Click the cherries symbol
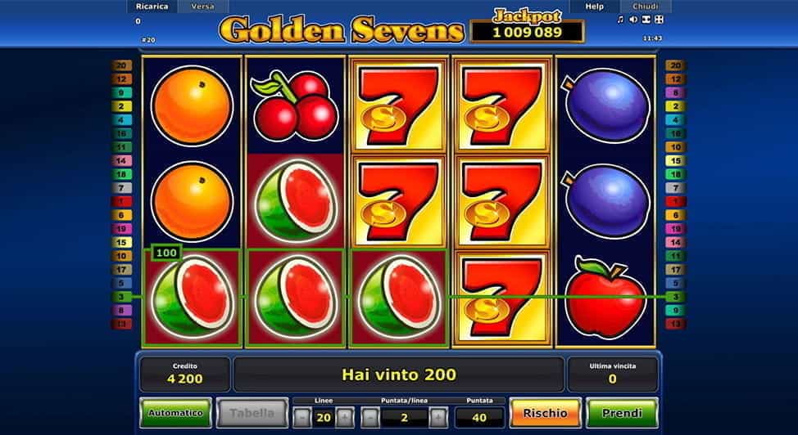This screenshot has height=435, width=798. [295, 105]
